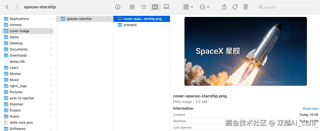Expand chevron beside Project

tap(51, 110)
